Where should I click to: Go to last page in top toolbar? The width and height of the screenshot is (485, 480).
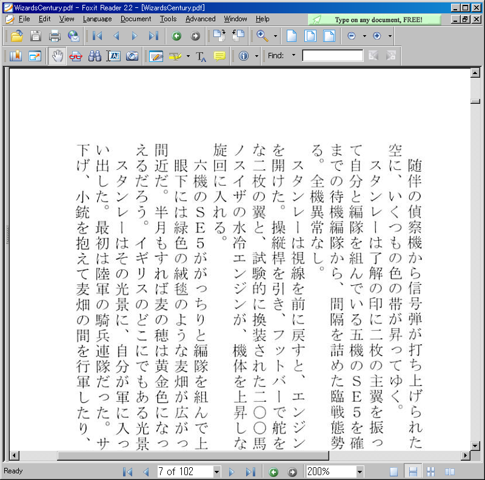pos(154,36)
